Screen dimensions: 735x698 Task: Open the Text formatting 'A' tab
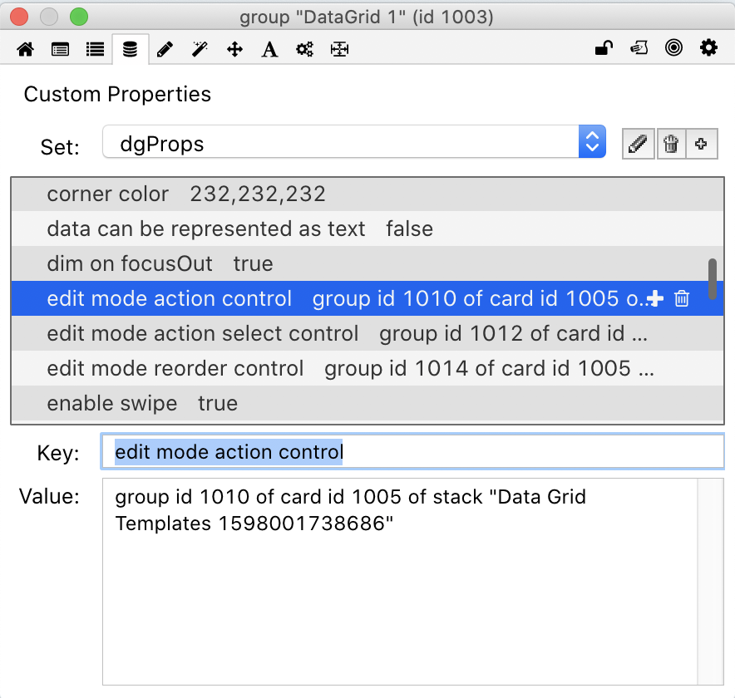[x=269, y=49]
